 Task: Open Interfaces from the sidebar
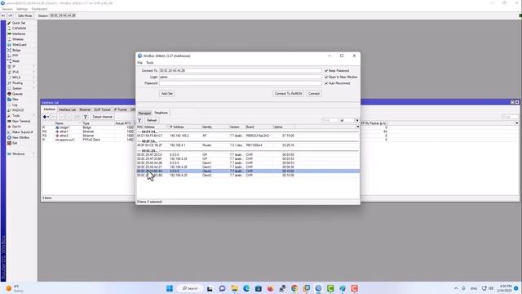coord(19,33)
